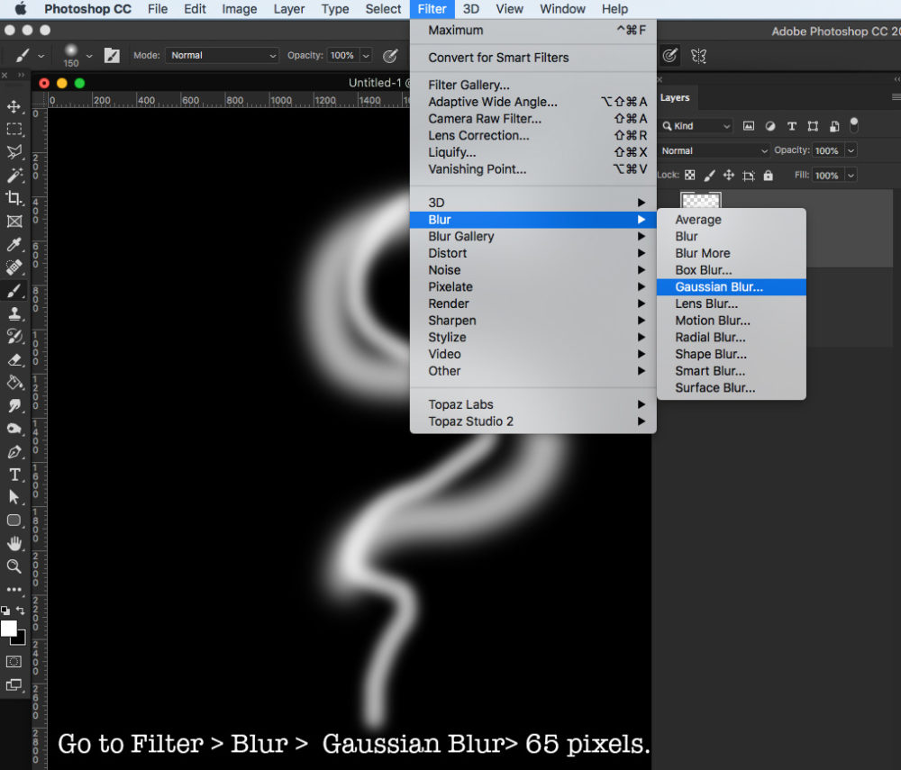
Task: Open the tool preset picker arrow
Action: tap(41, 56)
